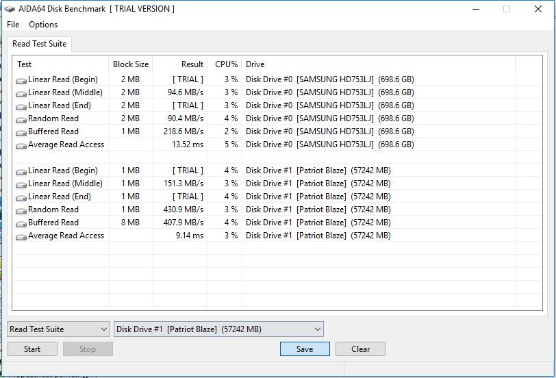Sort by the Block Size column header
The width and height of the screenshot is (556, 378).
click(131, 64)
